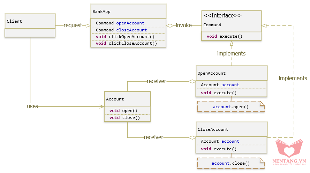Click the dashed arrowhead right of Command
The width and height of the screenshot is (310, 173).
point(264,25)
